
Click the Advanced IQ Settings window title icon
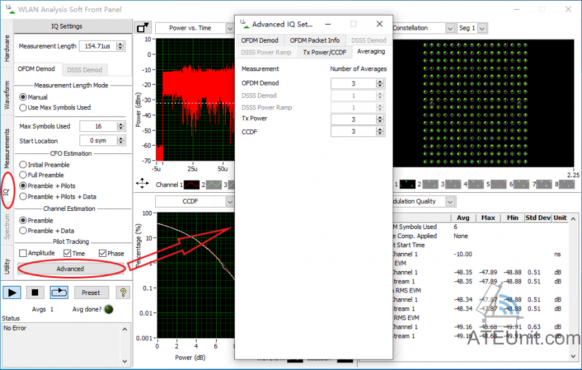pos(244,24)
